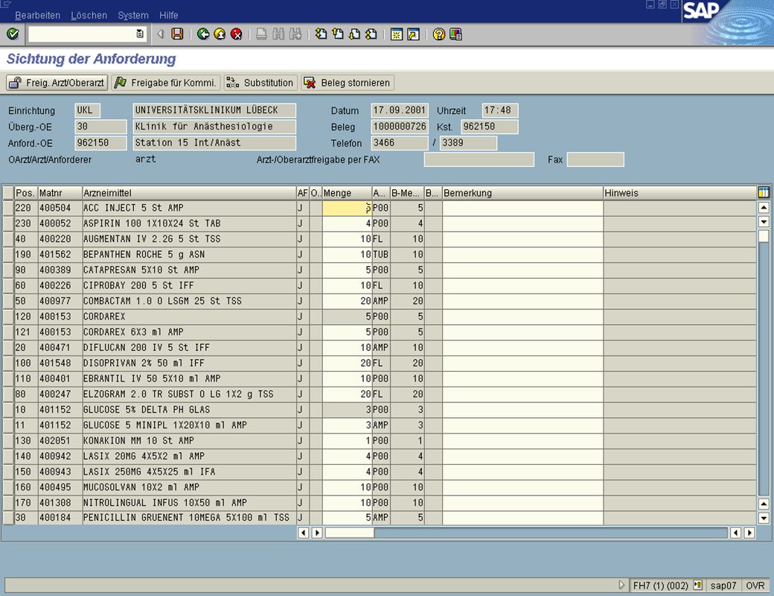This screenshot has width=774, height=596.
Task: Collapse command field with small triangle
Action: click(x=160, y=34)
